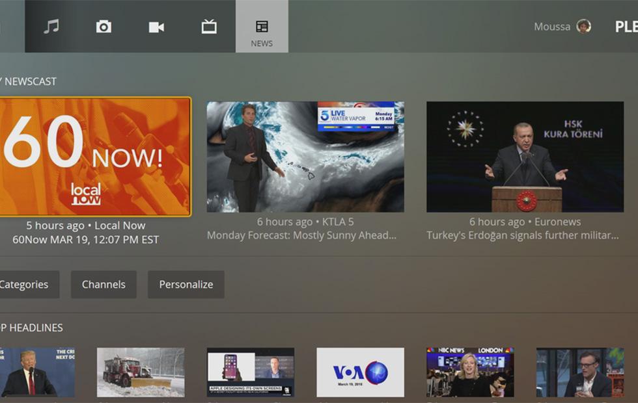Click '6 hours ago • Euronews' caption
The width and height of the screenshot is (638, 403).
(x=525, y=222)
